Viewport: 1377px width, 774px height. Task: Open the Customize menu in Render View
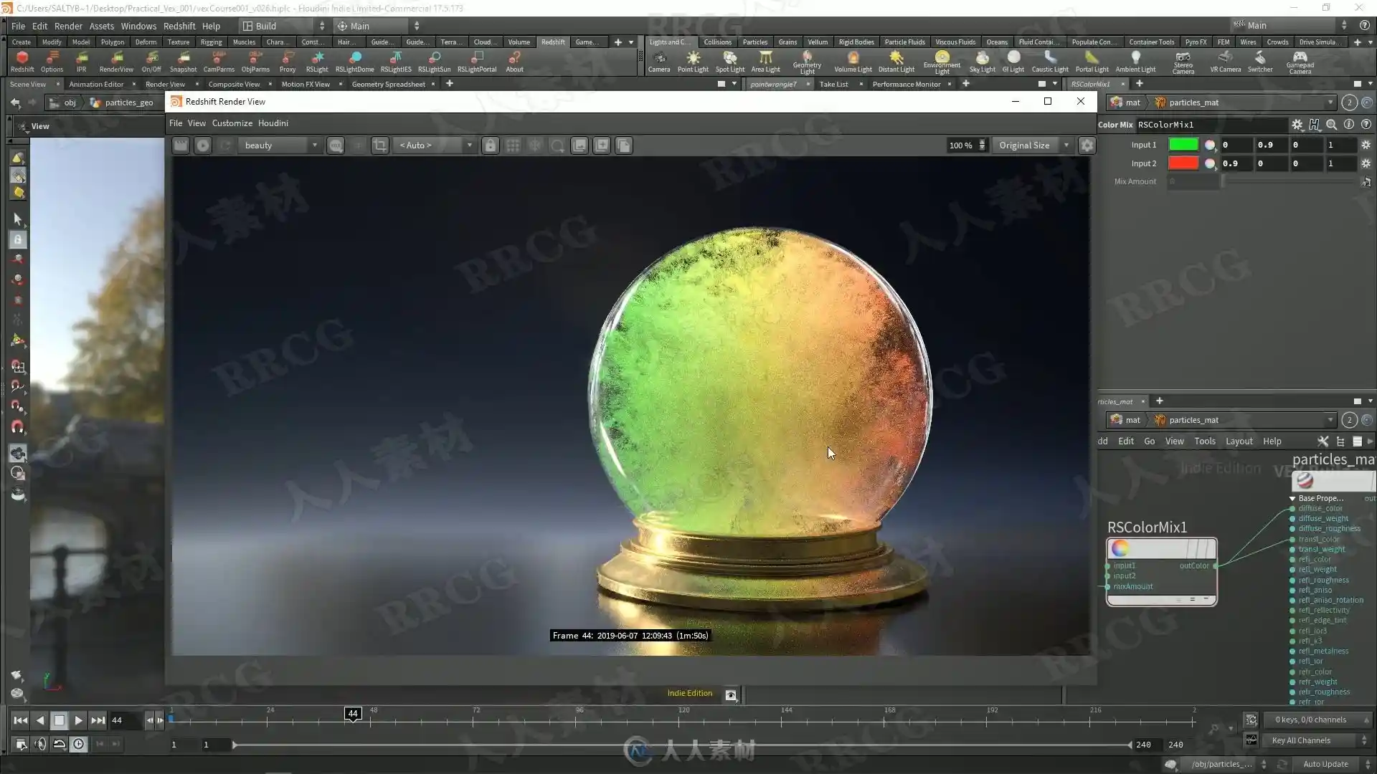(x=232, y=123)
